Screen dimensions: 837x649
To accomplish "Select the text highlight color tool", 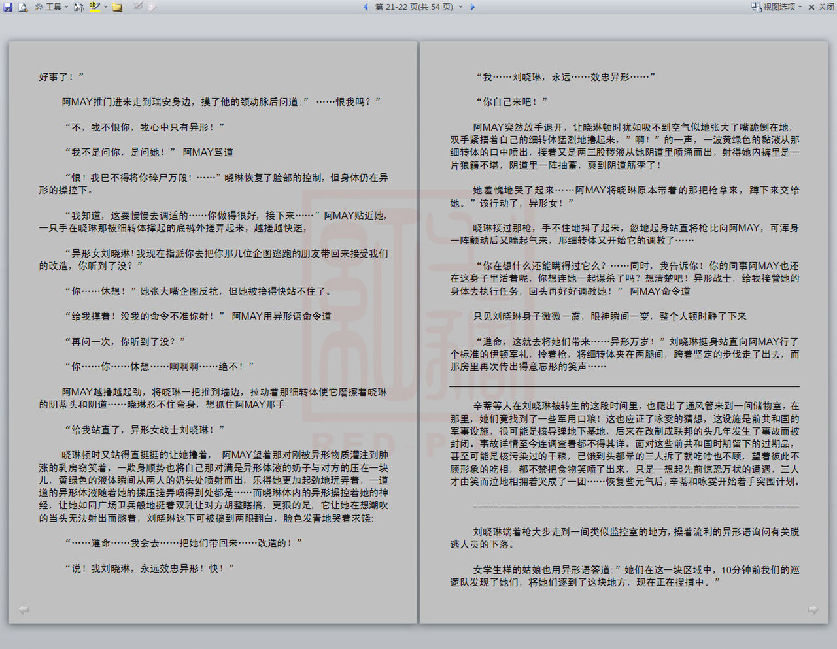I will click(x=95, y=7).
